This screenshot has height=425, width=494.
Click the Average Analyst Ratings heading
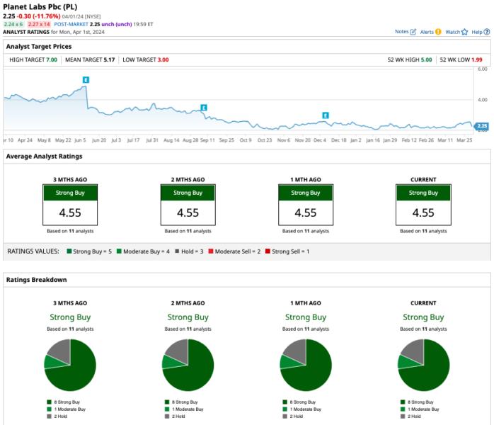[x=44, y=157]
